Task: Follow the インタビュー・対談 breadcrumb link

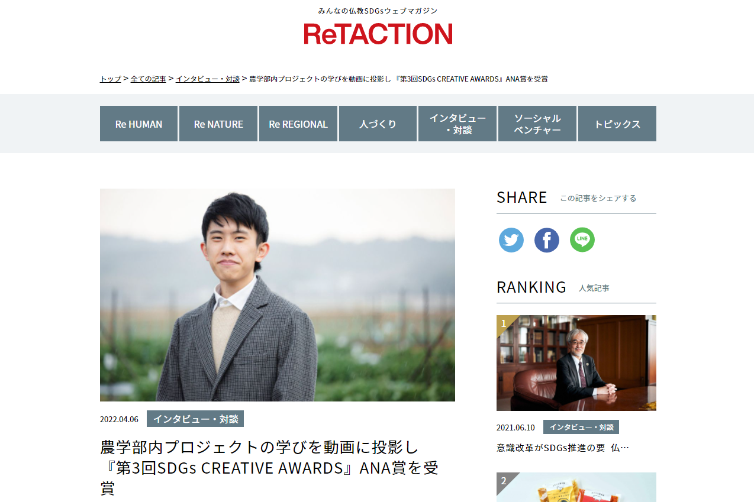Action: click(208, 79)
